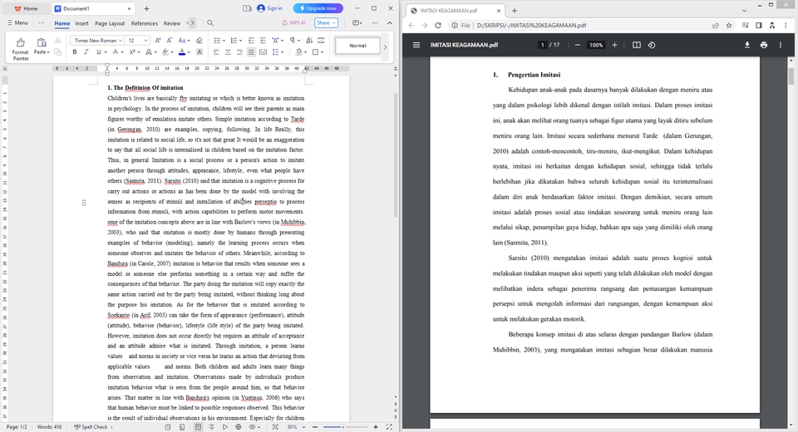Toggle italic formatting
Screen dimensions: 798x432
(86, 52)
